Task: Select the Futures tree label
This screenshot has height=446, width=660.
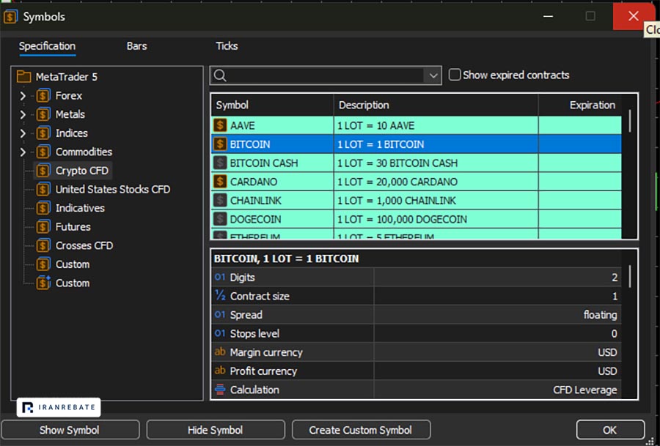Action: (73, 226)
